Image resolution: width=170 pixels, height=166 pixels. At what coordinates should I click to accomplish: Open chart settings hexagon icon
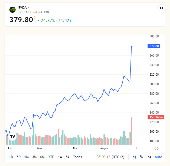coord(156,148)
